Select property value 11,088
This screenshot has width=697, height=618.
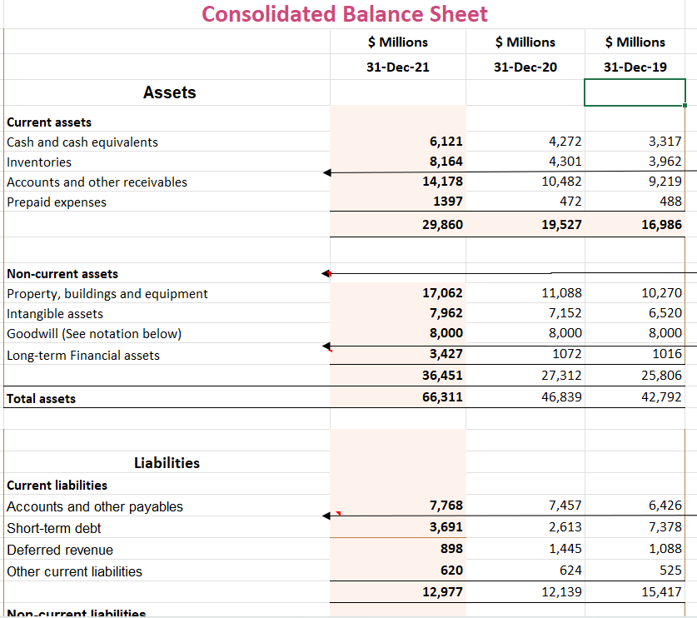[561, 293]
